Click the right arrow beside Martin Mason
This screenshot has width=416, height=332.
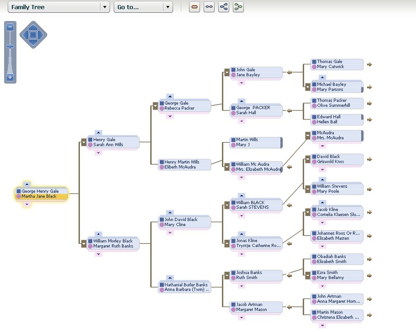[369, 315]
